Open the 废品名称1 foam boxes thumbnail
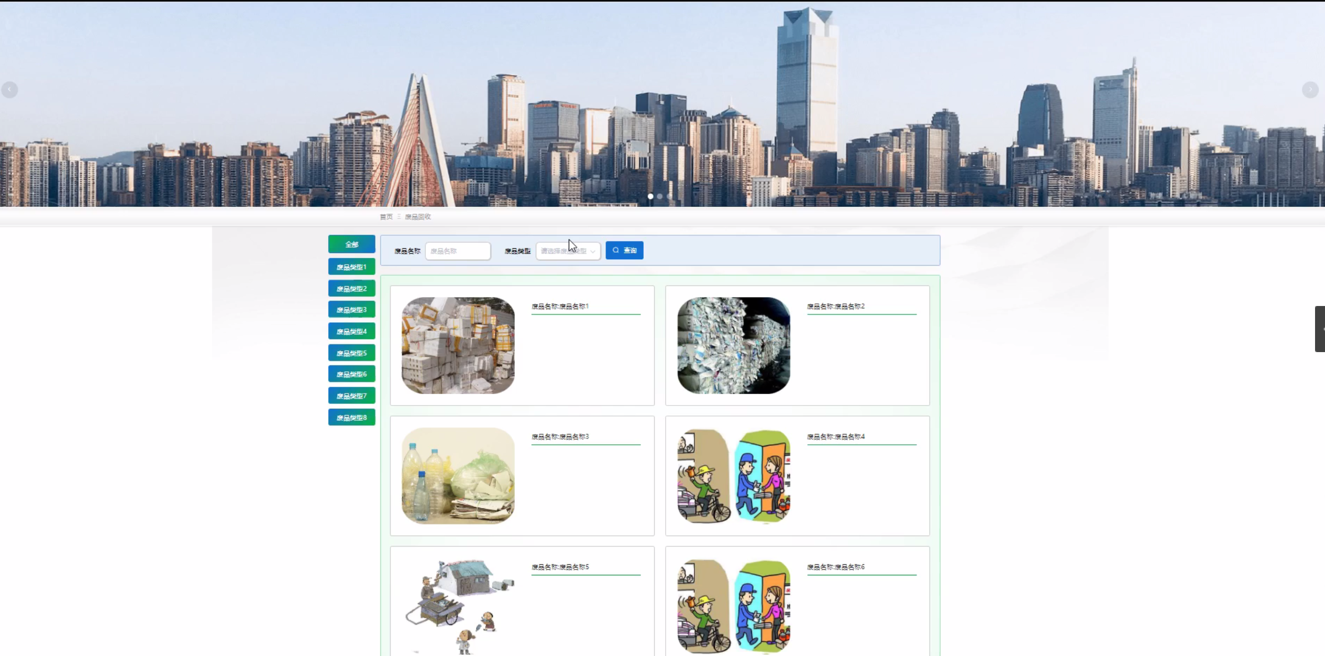Viewport: 1325px width, 656px height. coord(458,345)
